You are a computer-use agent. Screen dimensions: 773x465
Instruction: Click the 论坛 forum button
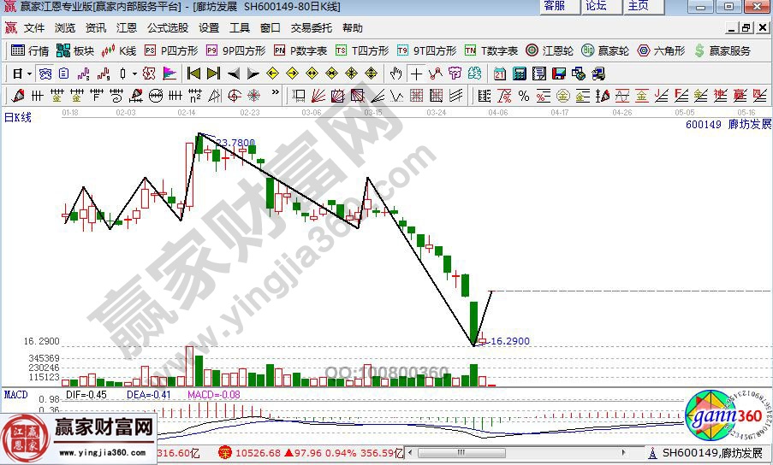(597, 6)
